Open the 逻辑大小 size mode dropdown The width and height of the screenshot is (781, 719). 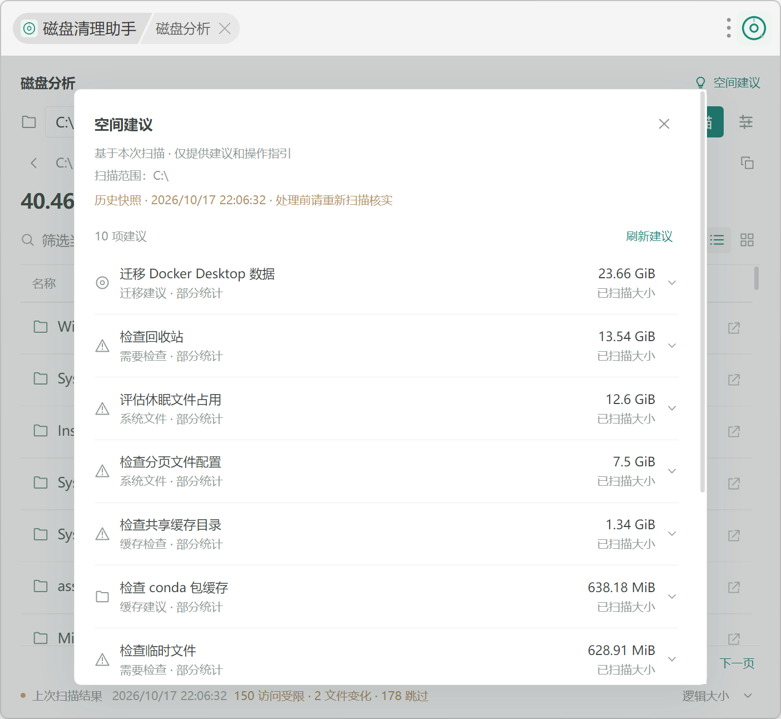pyautogui.click(x=717, y=696)
